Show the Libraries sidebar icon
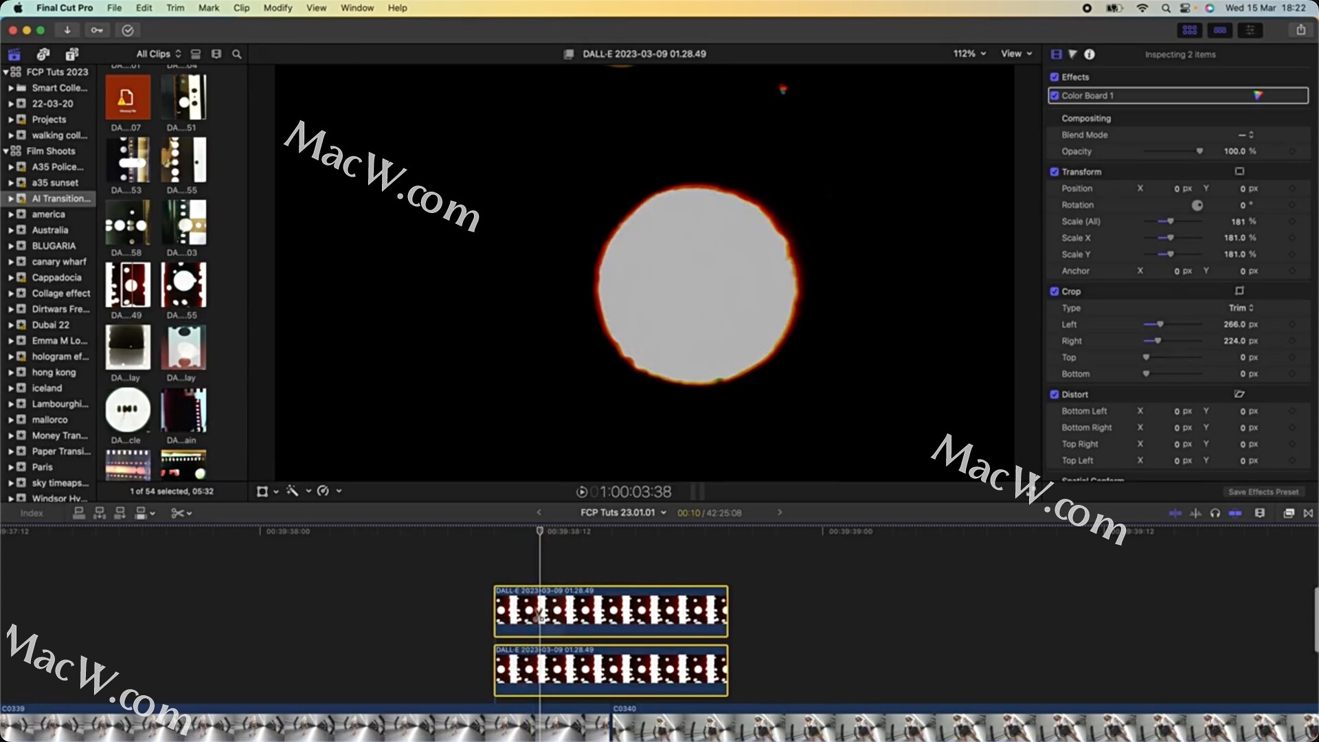 coord(14,54)
